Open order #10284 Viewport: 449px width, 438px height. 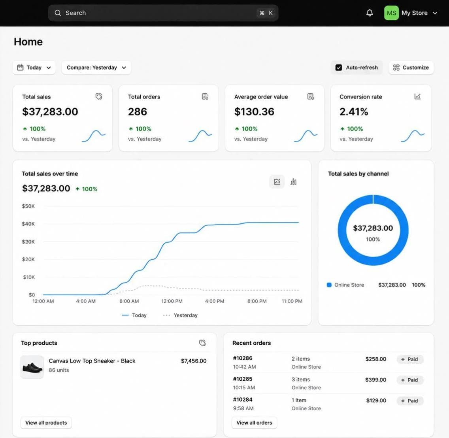click(243, 400)
